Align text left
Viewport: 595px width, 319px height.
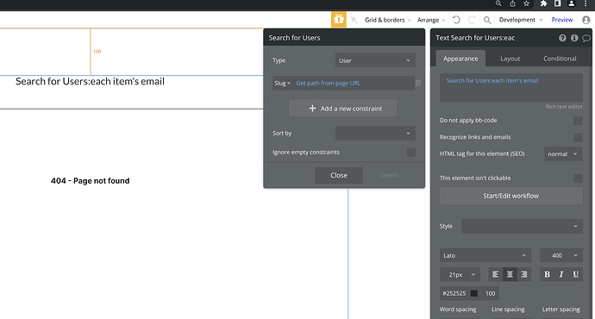[x=496, y=274]
